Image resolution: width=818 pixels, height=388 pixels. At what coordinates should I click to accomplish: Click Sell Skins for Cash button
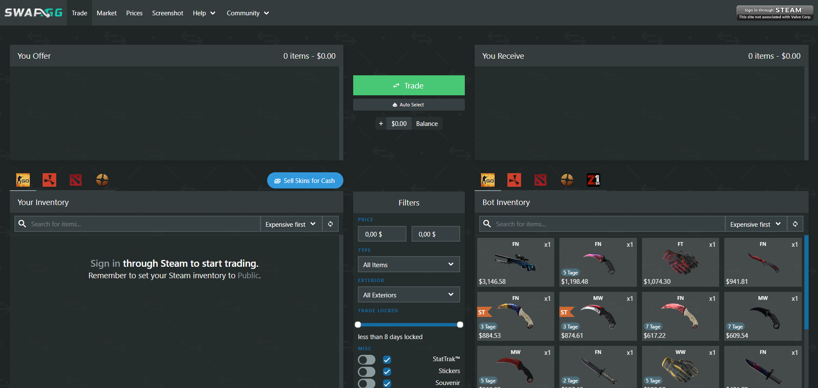click(305, 180)
